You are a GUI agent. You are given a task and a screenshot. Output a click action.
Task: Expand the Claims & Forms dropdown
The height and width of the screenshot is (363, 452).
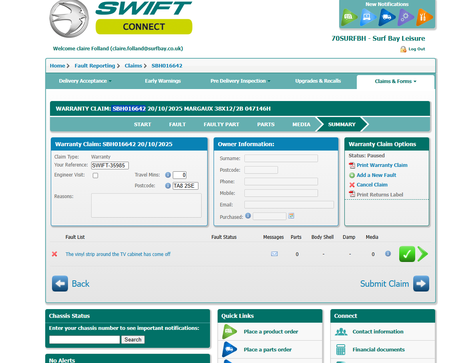point(395,81)
